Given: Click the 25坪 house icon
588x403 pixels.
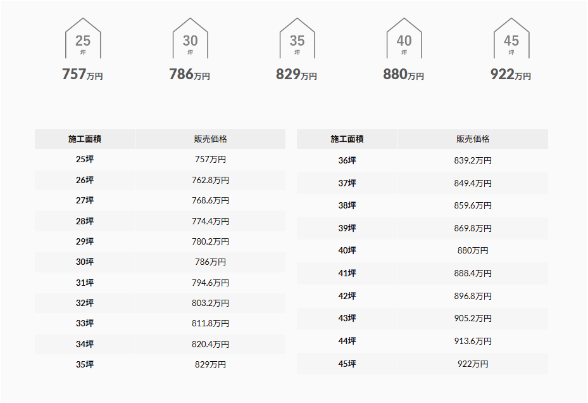Looking at the screenshot, I should pos(83,38).
